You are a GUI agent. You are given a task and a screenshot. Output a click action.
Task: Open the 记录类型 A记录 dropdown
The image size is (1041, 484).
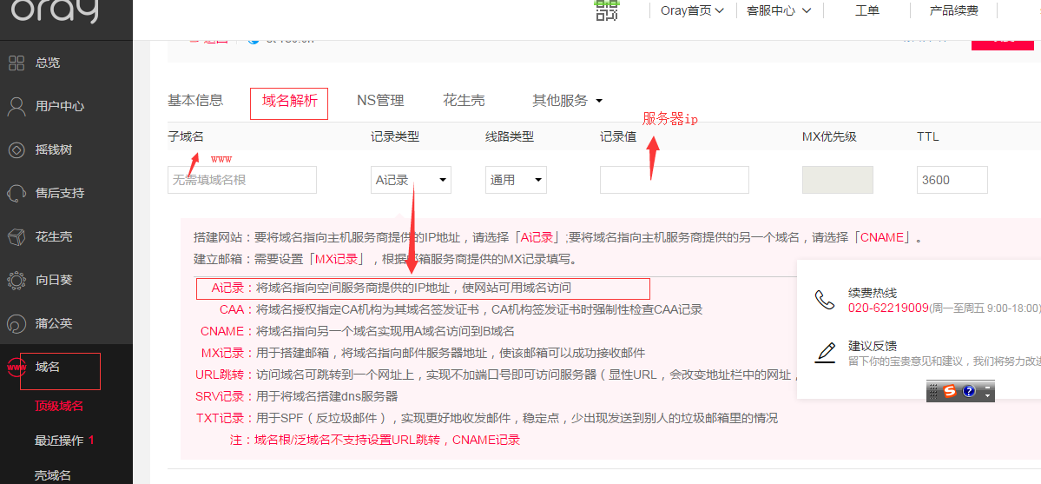point(411,180)
